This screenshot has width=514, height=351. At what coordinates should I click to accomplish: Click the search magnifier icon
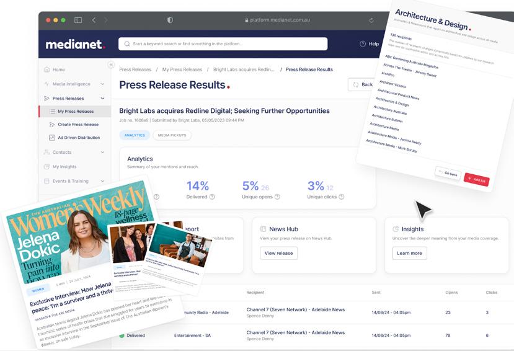click(127, 44)
